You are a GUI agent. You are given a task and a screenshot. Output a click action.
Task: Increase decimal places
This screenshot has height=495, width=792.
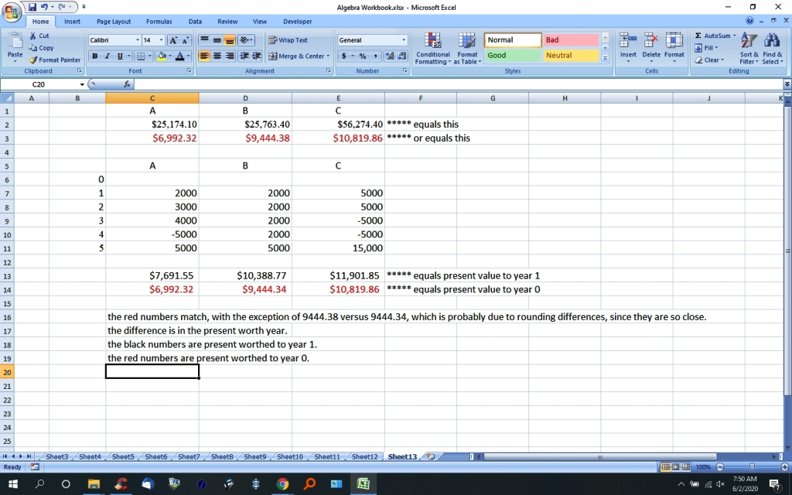point(390,56)
